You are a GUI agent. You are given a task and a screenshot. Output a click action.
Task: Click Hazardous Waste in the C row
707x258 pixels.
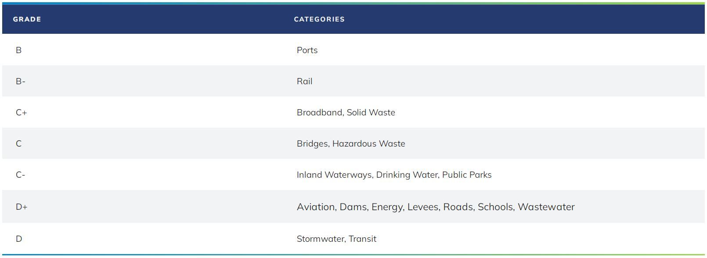coord(369,143)
